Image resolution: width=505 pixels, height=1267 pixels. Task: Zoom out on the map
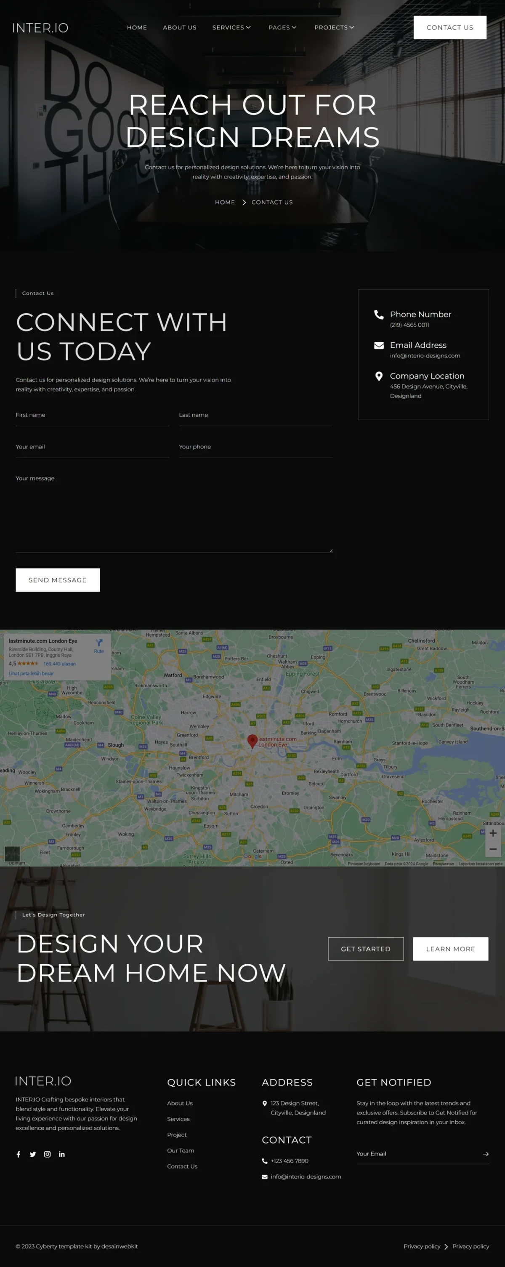(x=493, y=849)
